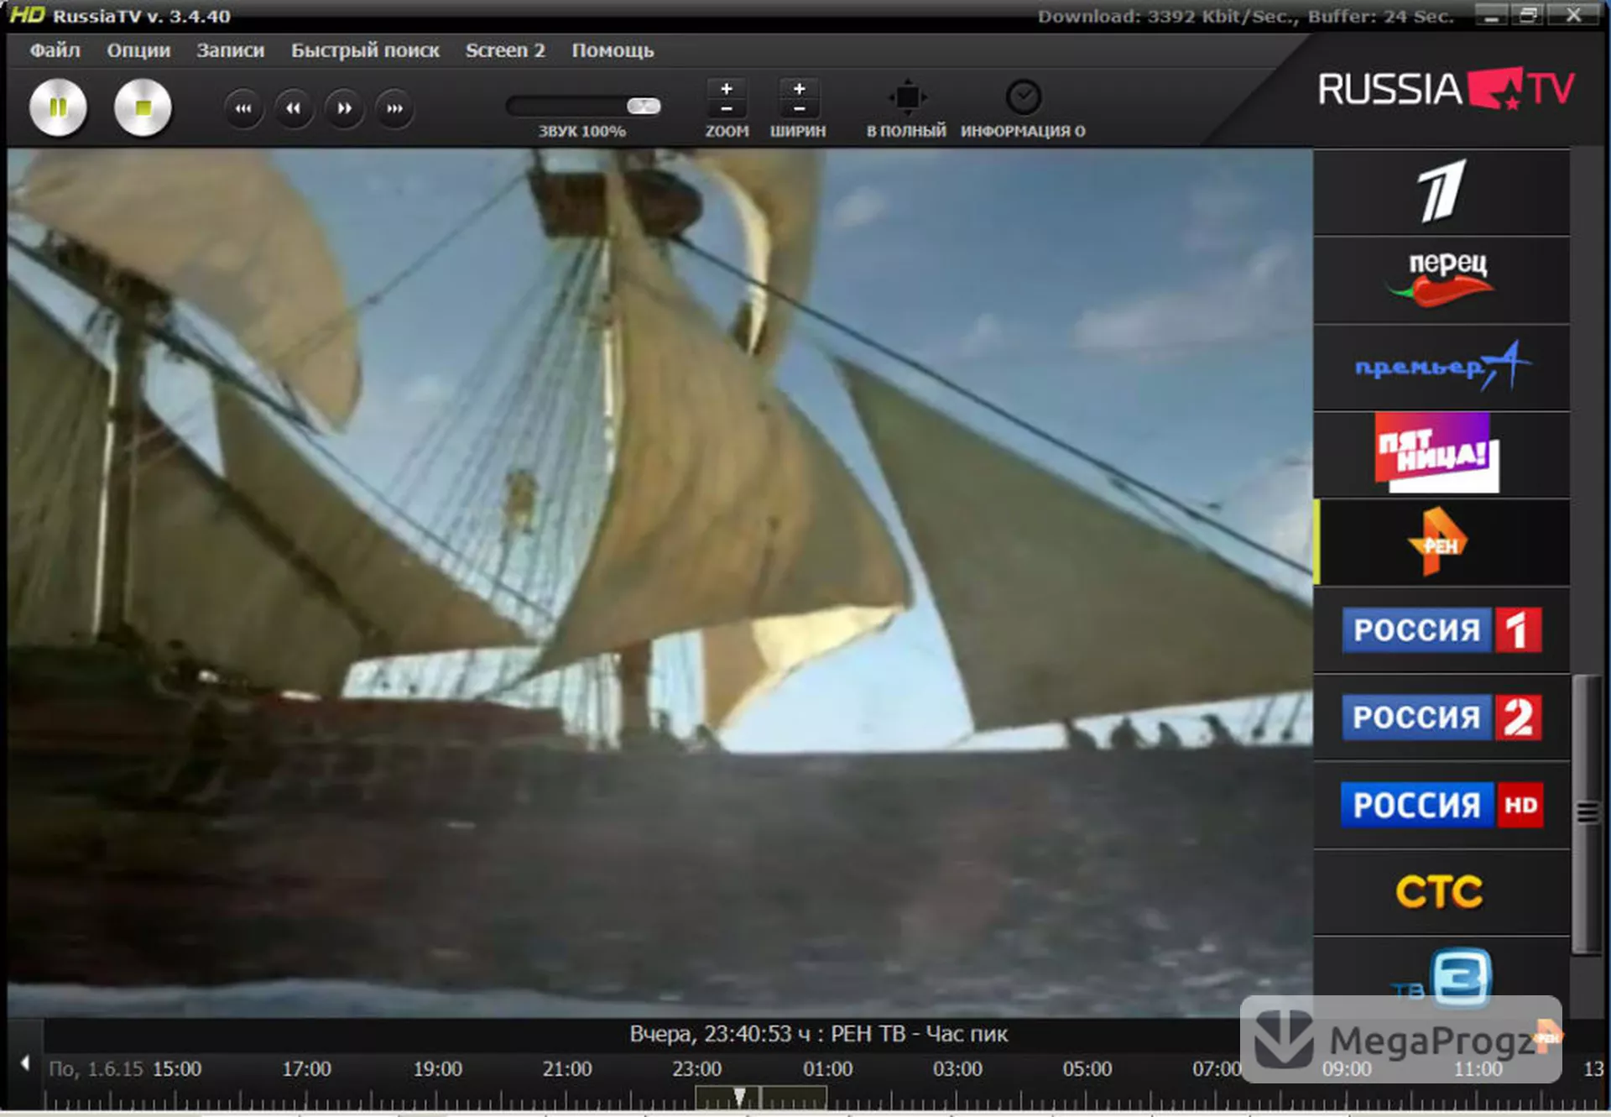1611x1117 pixels.
Task: Select the Пятница! channel
Action: tap(1442, 454)
